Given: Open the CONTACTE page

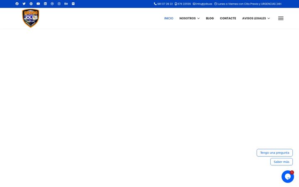Looking at the screenshot, I should (228, 18).
